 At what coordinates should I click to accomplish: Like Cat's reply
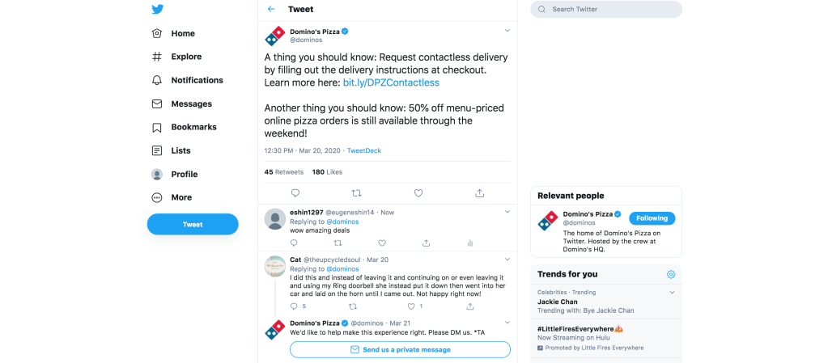(x=410, y=307)
